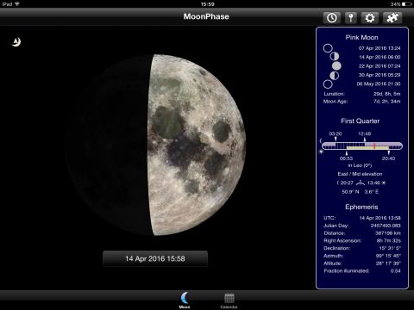Tap the Right Ascension value

[389, 240]
